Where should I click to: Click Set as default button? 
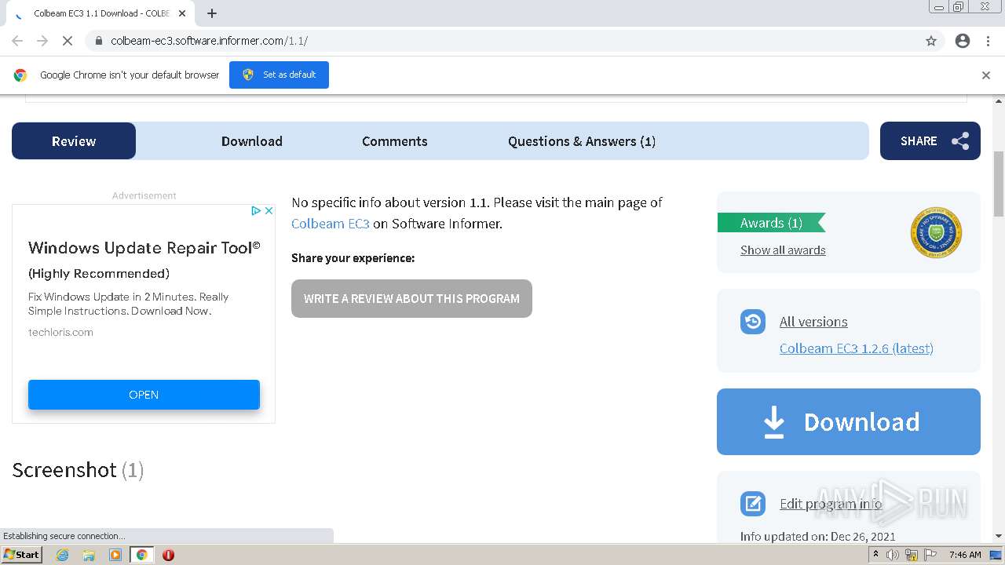click(279, 75)
